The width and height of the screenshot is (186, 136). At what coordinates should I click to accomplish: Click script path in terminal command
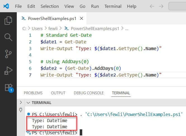point(134,114)
